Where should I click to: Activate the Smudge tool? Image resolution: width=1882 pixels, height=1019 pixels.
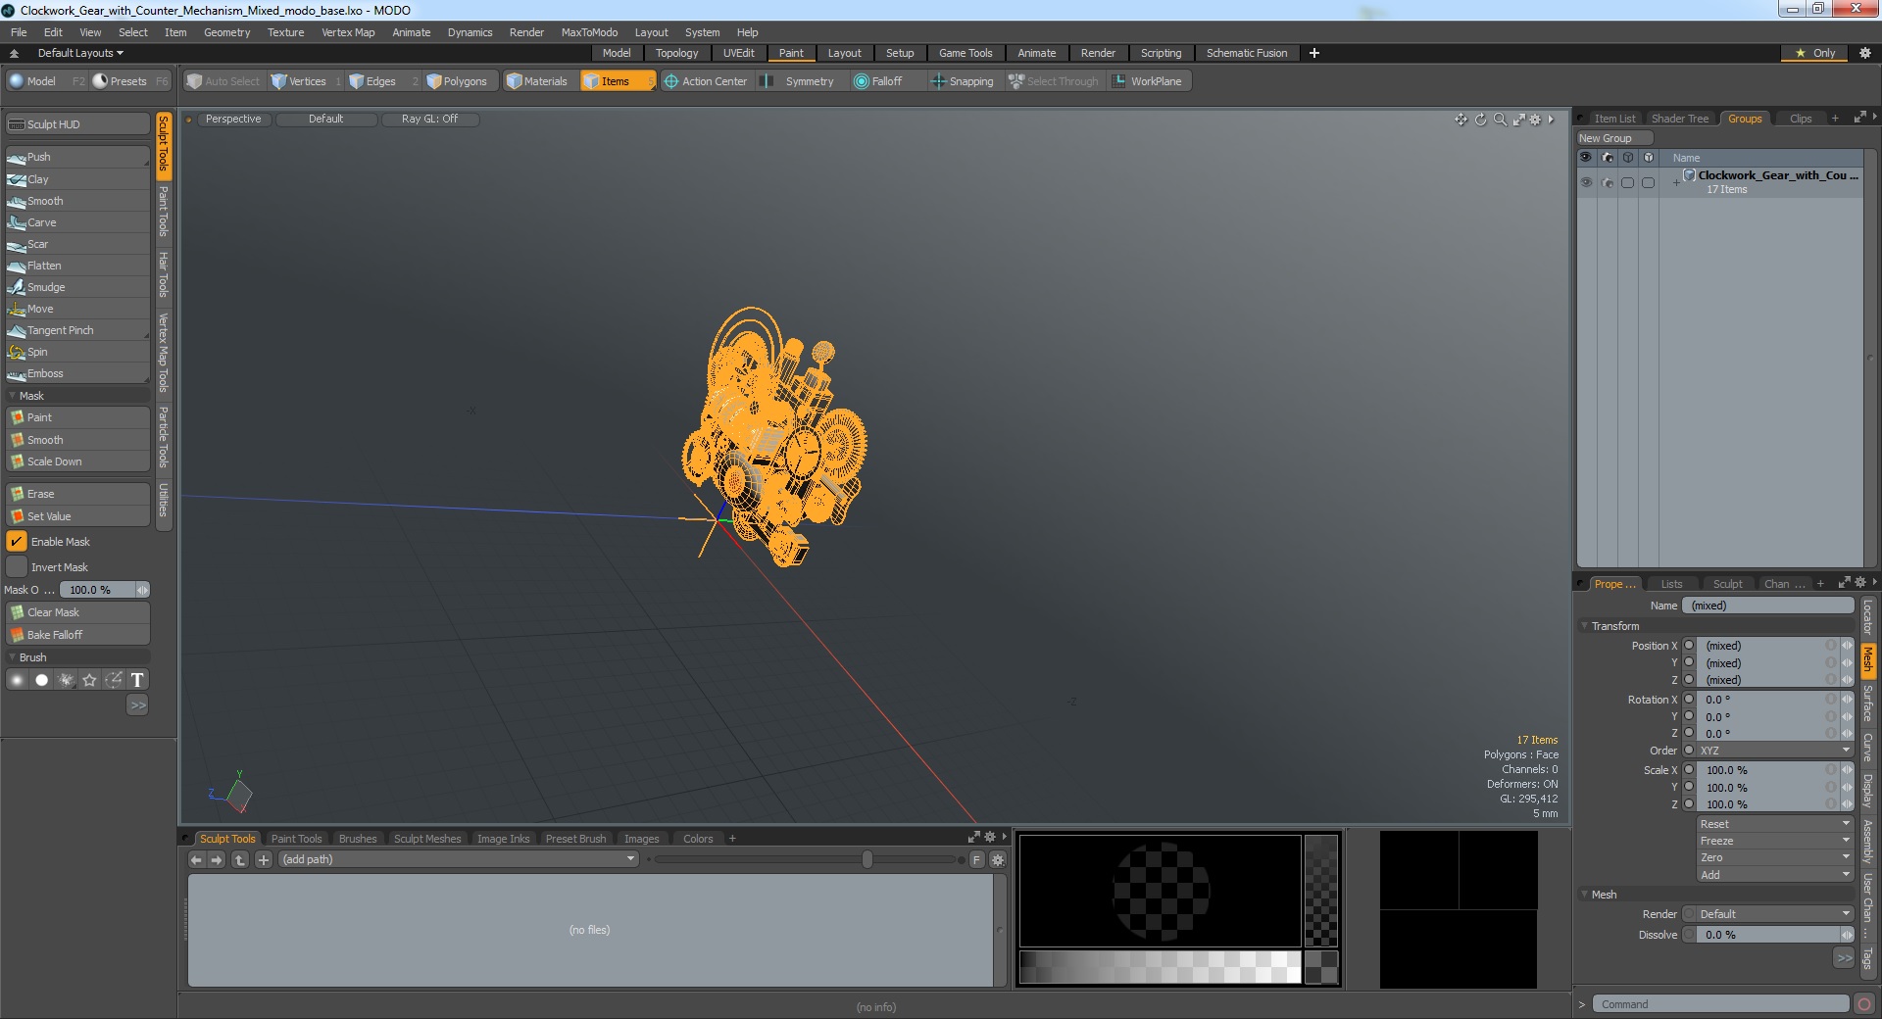point(76,287)
